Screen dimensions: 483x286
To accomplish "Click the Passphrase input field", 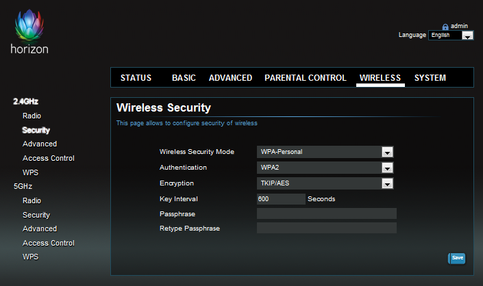I will pyautogui.click(x=327, y=213).
